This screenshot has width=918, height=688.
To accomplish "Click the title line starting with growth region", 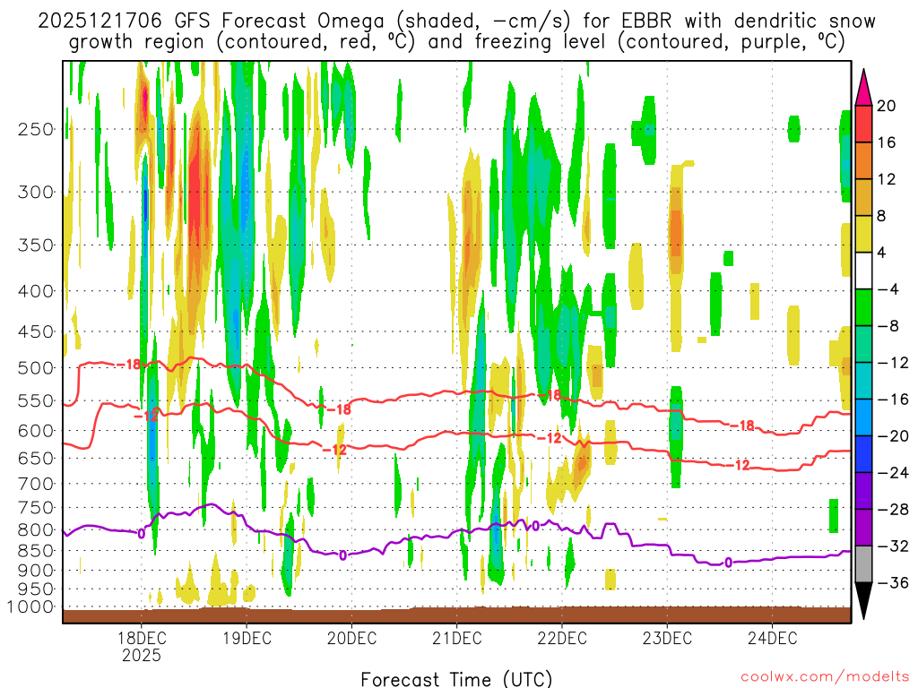I will tap(456, 42).
